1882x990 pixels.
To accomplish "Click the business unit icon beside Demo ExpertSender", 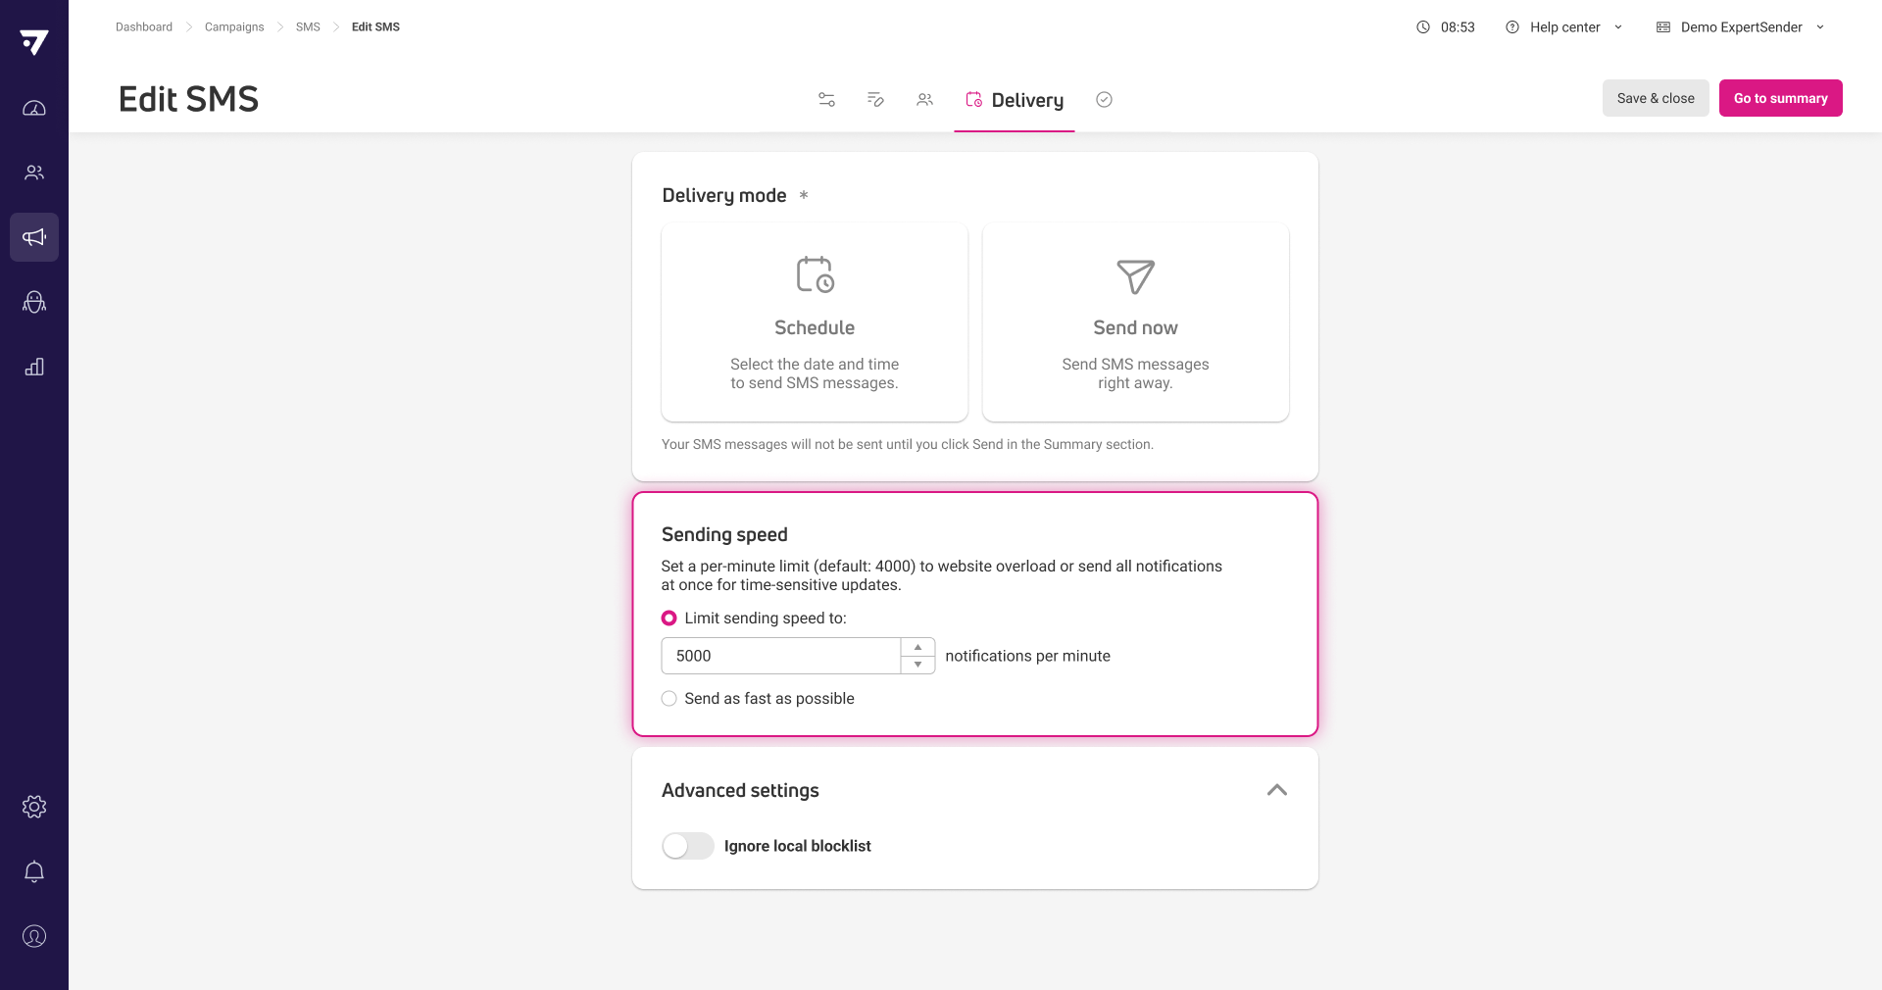I will [x=1663, y=27].
